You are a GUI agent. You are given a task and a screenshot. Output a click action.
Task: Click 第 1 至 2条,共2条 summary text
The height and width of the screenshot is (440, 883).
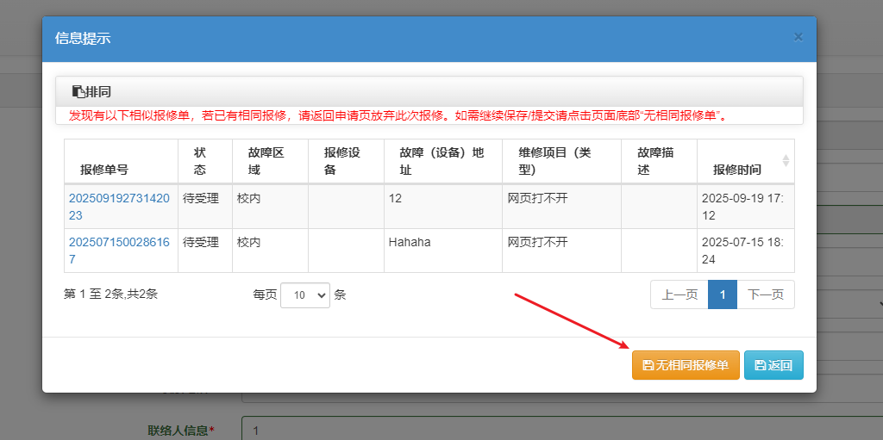tap(111, 294)
